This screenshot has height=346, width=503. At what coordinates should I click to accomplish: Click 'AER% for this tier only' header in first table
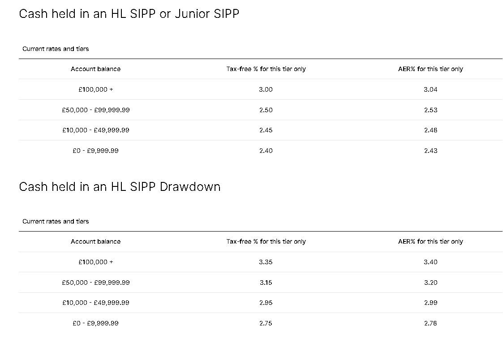(430, 69)
